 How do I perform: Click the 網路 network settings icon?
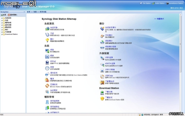(47, 51)
